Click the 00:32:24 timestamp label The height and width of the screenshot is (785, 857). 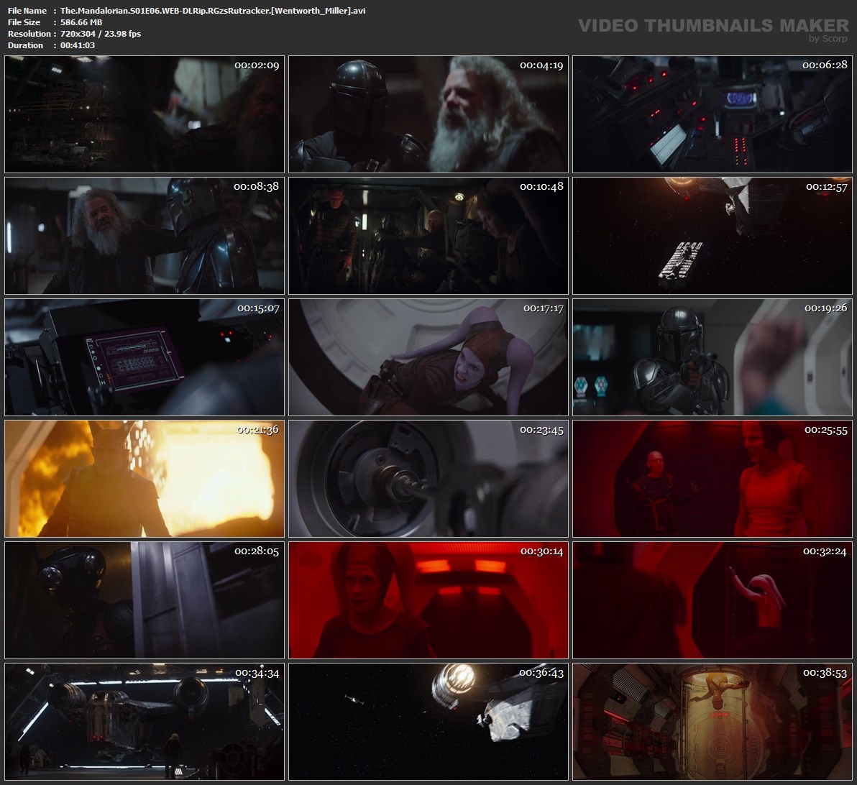coord(825,551)
